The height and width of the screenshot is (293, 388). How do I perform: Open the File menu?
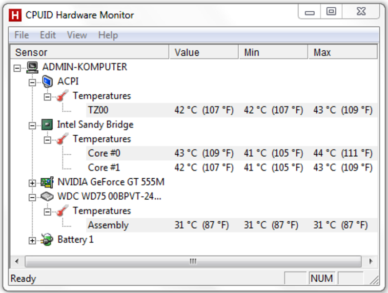click(x=22, y=35)
